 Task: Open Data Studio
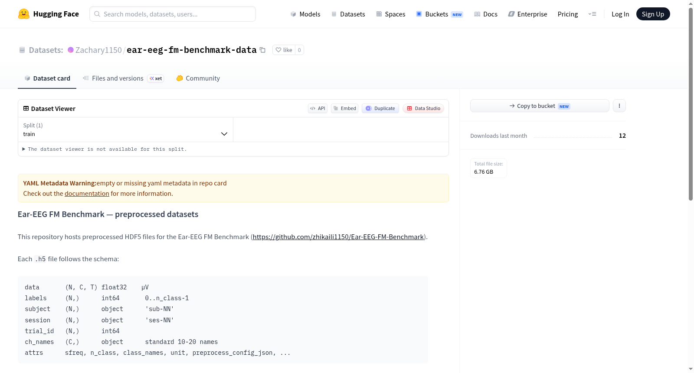(423, 108)
